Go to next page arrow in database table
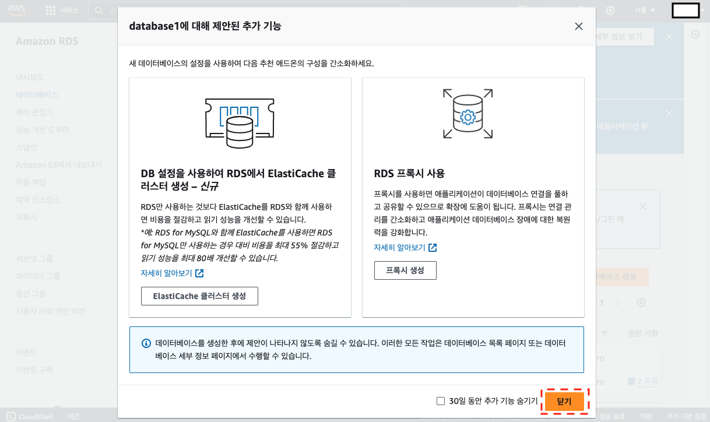The height and width of the screenshot is (422, 710). [x=618, y=303]
